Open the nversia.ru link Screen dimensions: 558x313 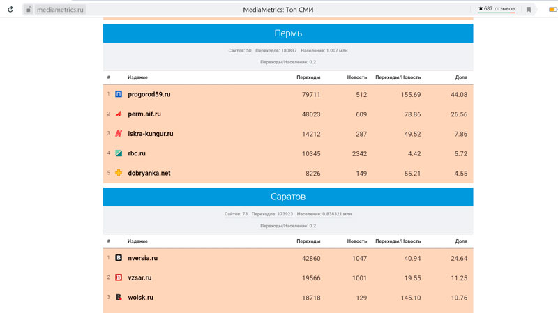click(x=143, y=258)
